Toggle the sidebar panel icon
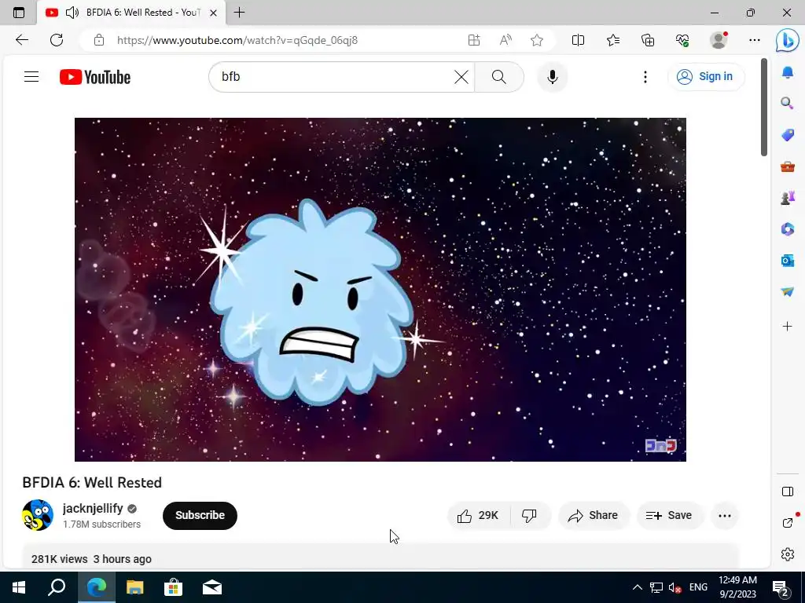This screenshot has width=805, height=603. coord(788,492)
